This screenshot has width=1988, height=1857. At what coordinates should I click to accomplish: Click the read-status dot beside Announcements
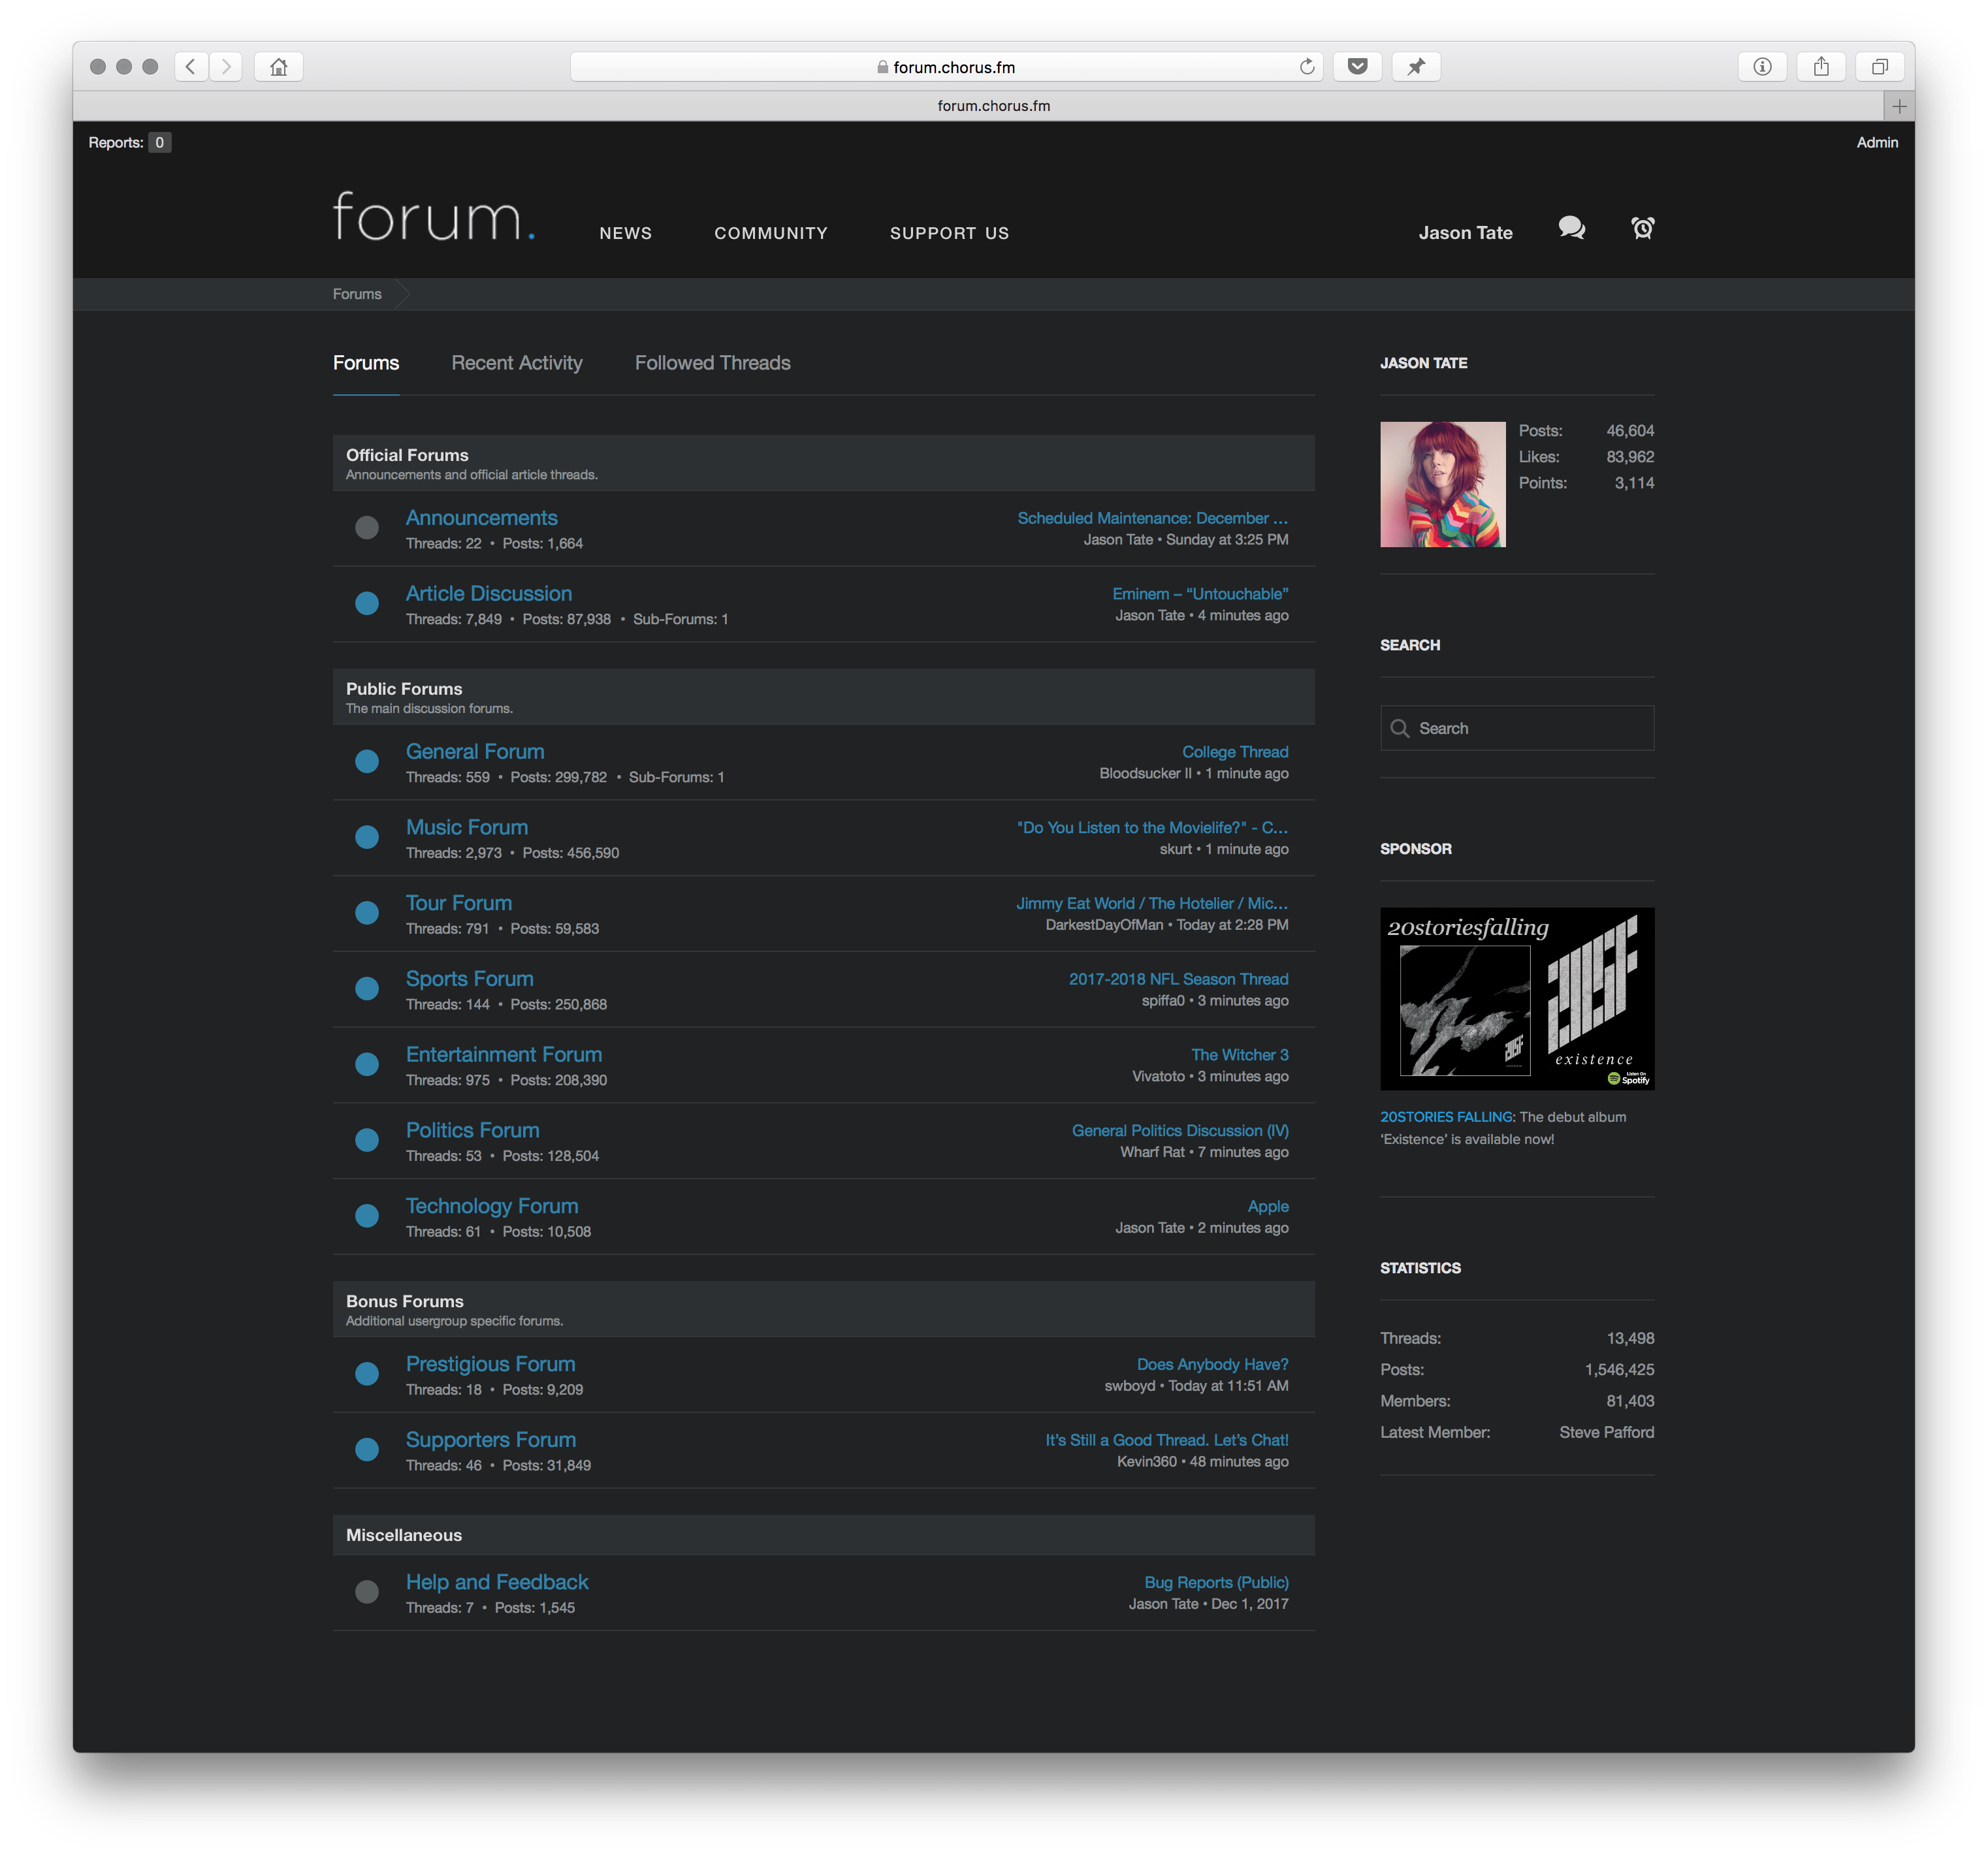pos(367,528)
